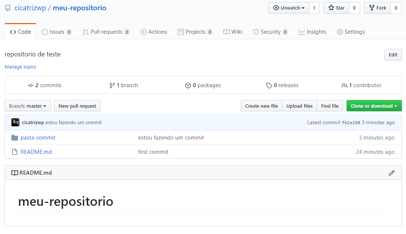The height and width of the screenshot is (234, 406).
Task: Switch to the Code tab
Action: (x=21, y=32)
